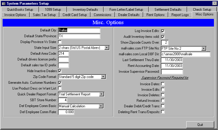Open the QuickBooks Setup tab
Image resolution: width=218 pixels, height=130 pixels.
[x=20, y=10]
